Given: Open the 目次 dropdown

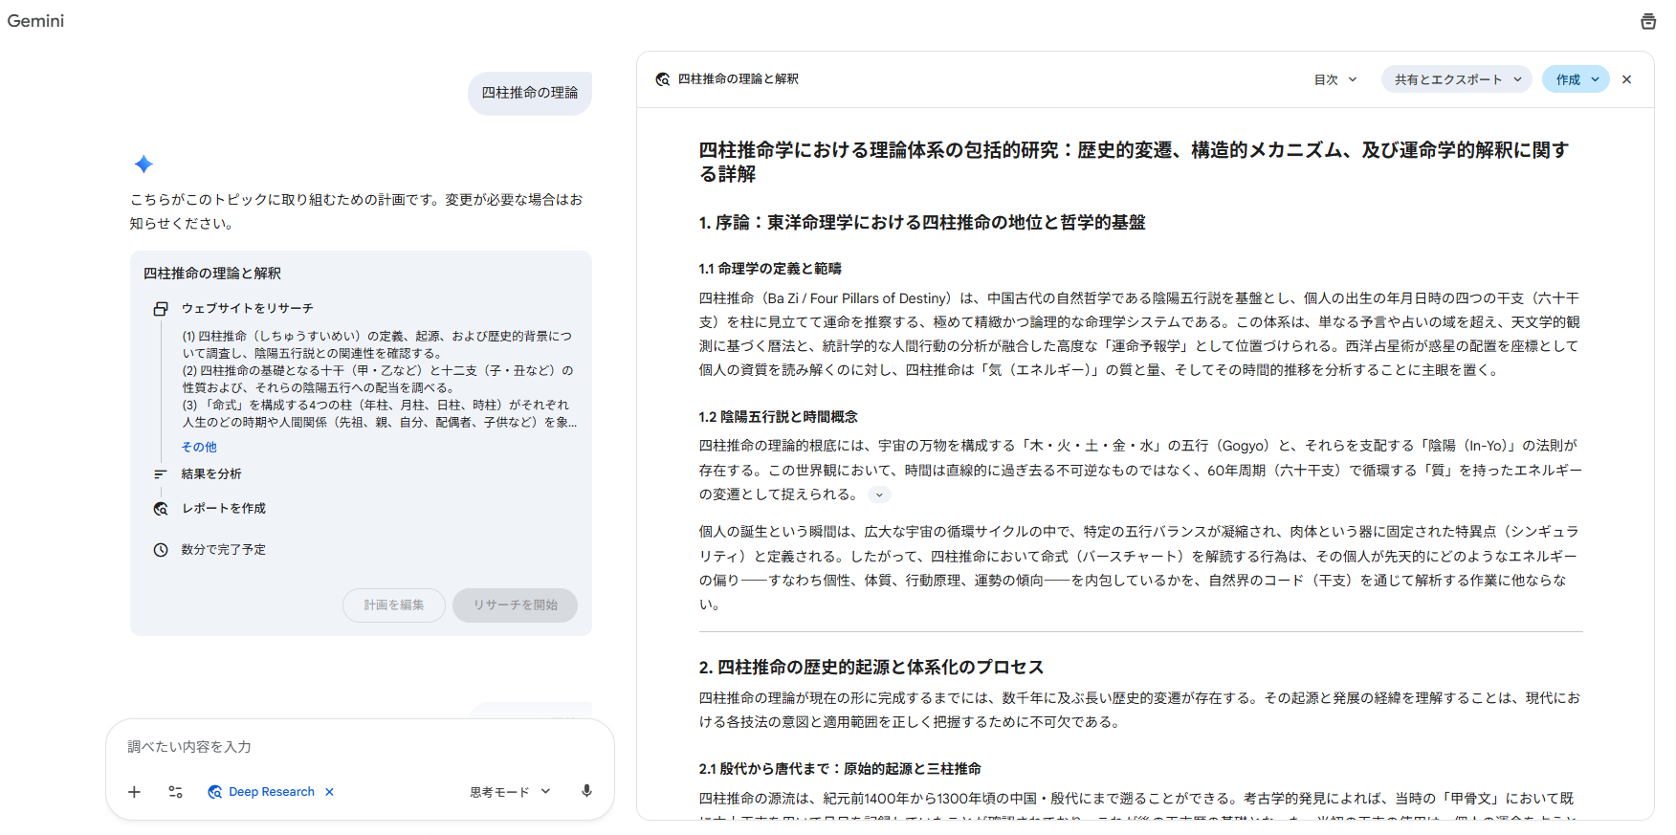Looking at the screenshot, I should (1335, 79).
